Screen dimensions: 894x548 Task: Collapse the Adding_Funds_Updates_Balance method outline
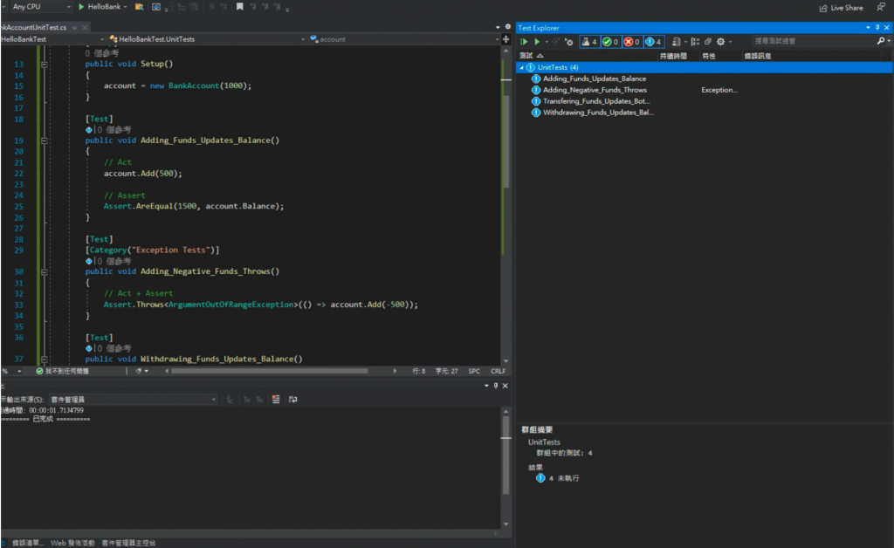click(44, 140)
